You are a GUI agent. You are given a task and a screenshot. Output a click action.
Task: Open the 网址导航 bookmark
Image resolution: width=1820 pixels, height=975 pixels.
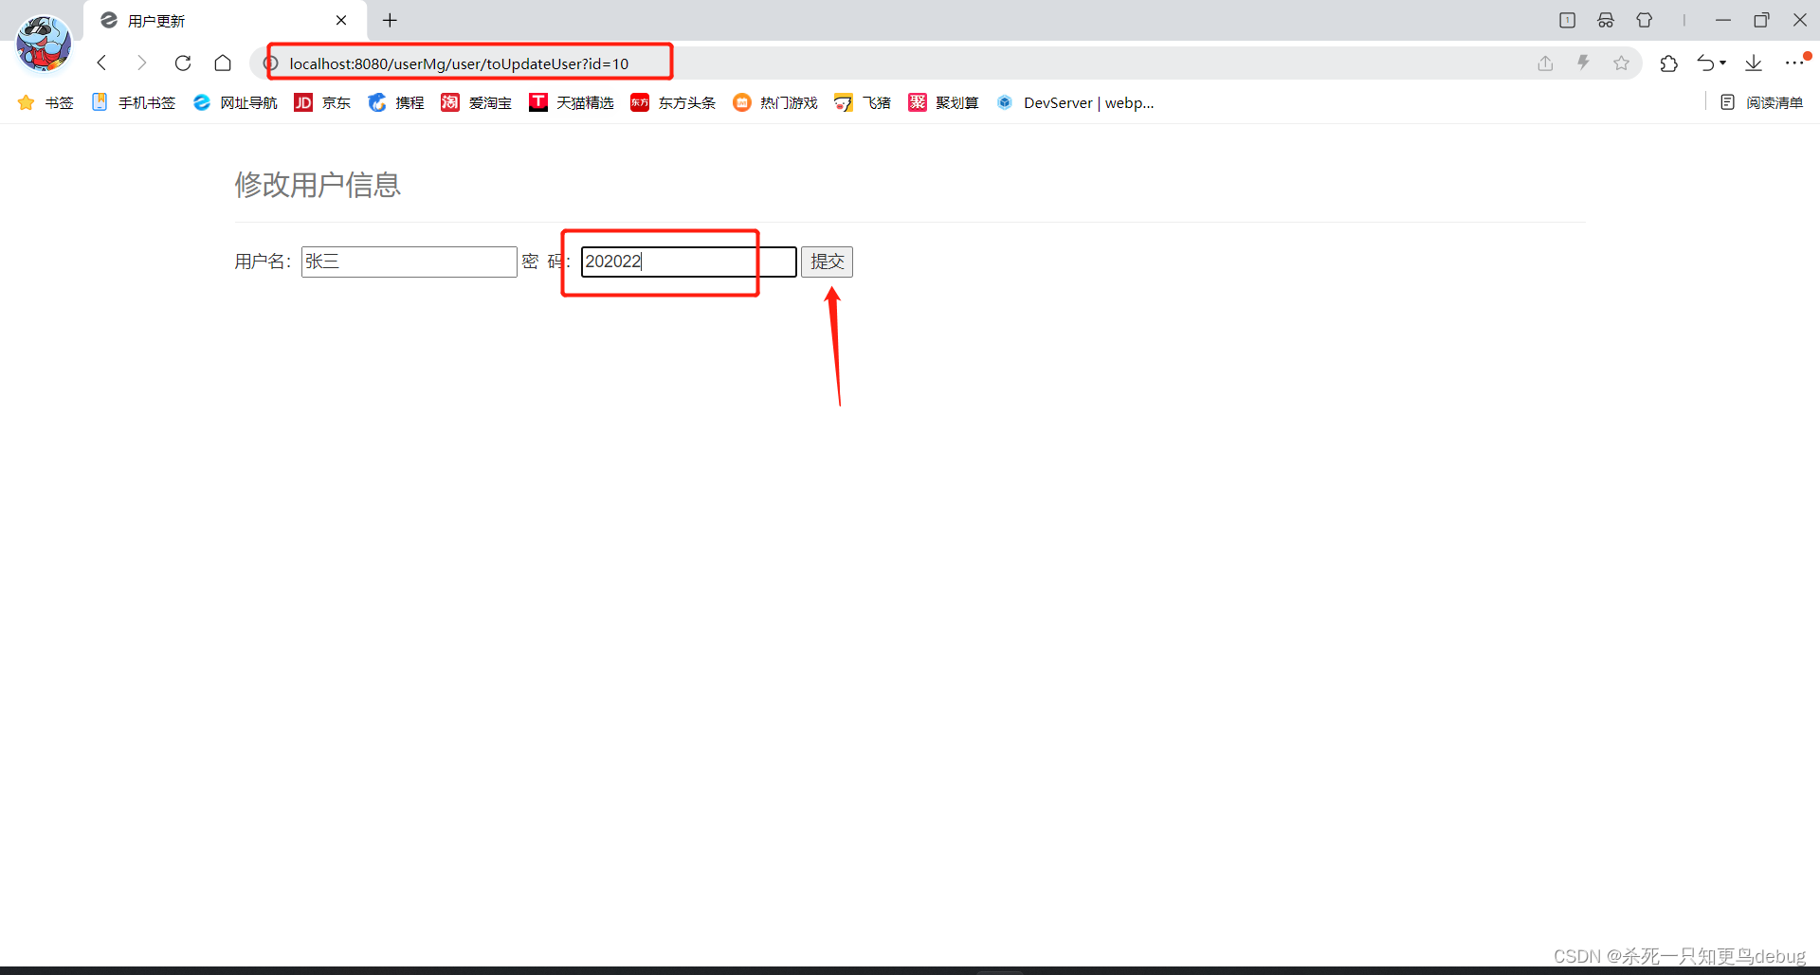tap(235, 102)
